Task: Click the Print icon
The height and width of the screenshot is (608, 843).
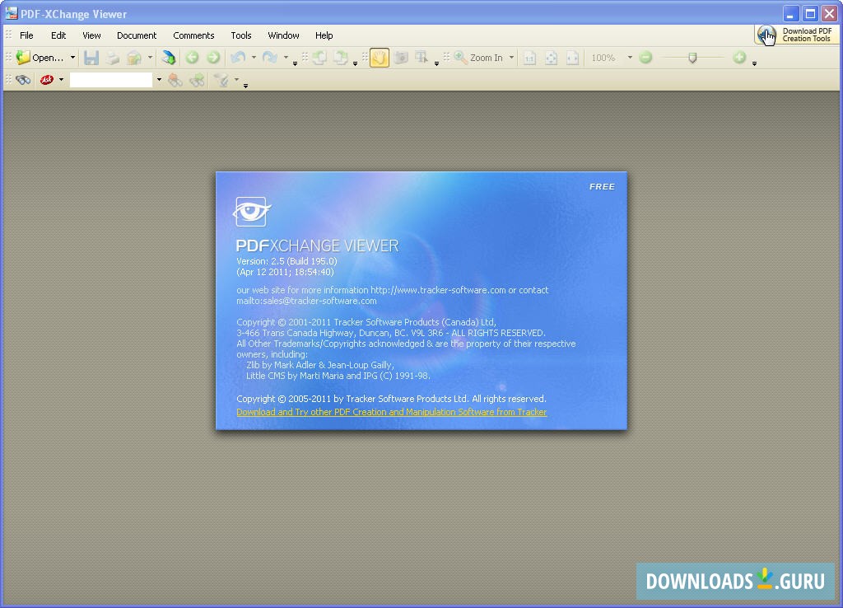Action: tap(112, 58)
